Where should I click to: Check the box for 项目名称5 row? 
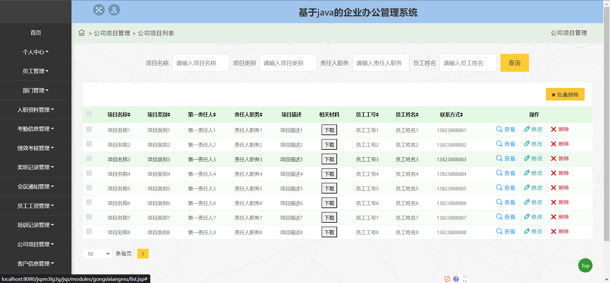pos(89,188)
